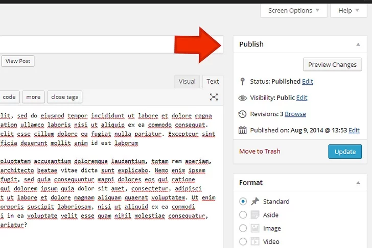Toggle distraction-free fullscreen writing mode icon
Screen dimensions: 372x248
point(214,97)
